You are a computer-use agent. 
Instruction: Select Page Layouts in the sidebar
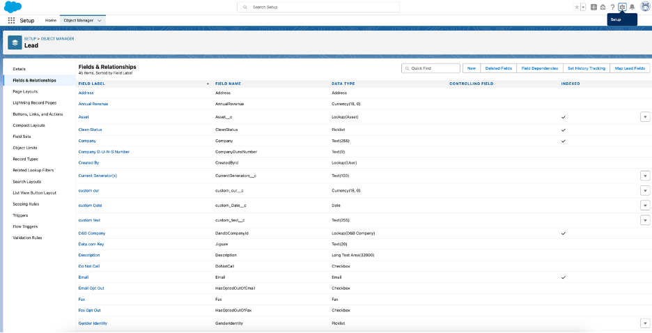coord(25,91)
